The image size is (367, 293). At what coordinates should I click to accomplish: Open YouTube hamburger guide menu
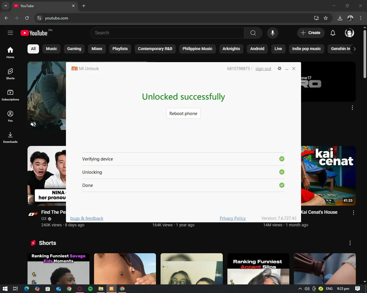pyautogui.click(x=10, y=33)
